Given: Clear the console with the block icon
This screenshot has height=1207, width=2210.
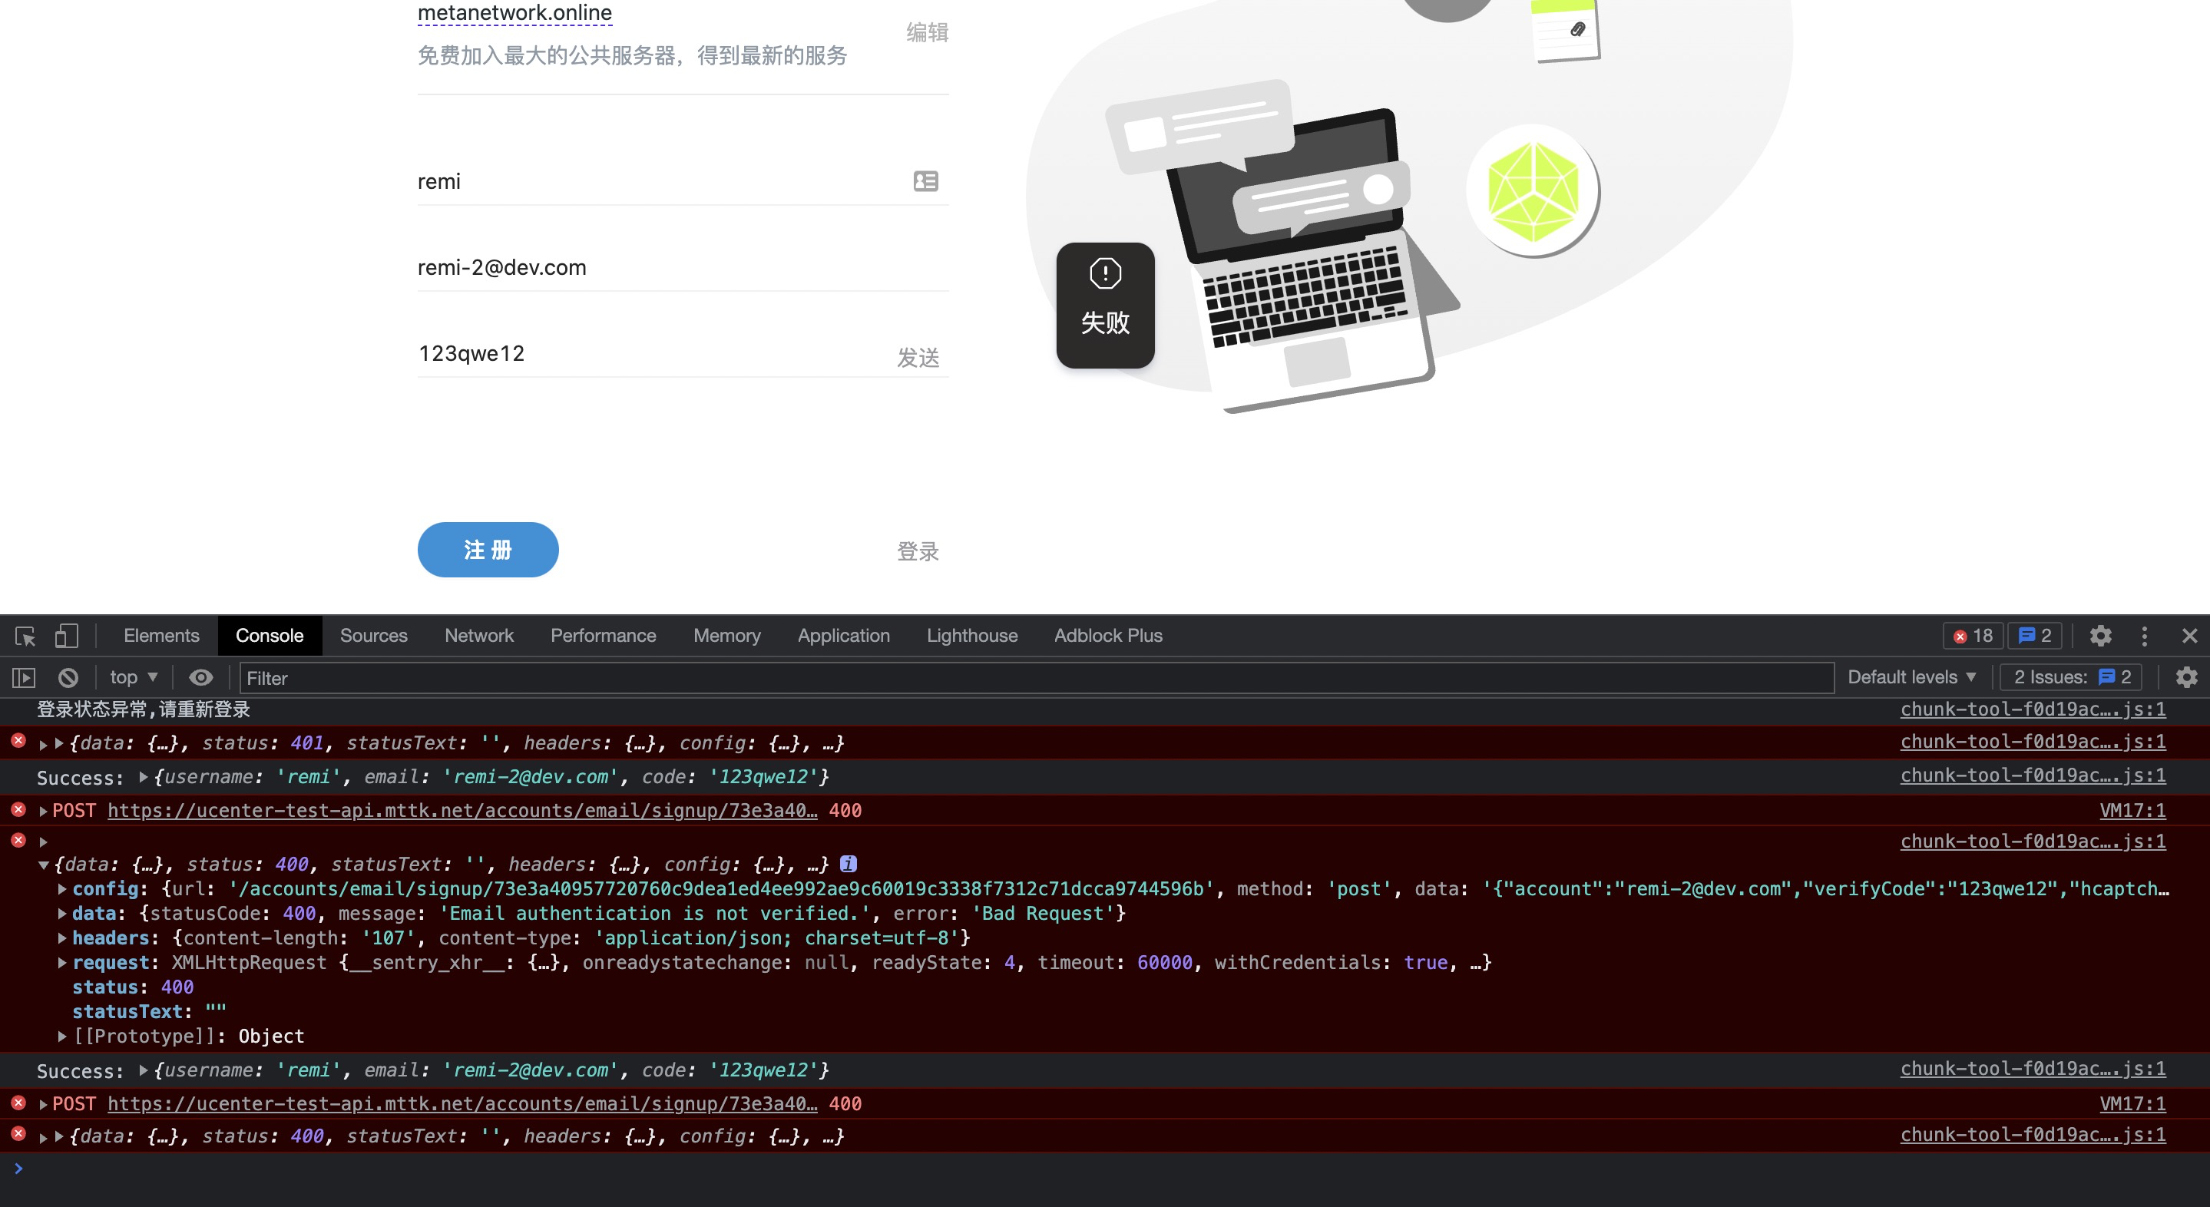Looking at the screenshot, I should click(x=68, y=678).
